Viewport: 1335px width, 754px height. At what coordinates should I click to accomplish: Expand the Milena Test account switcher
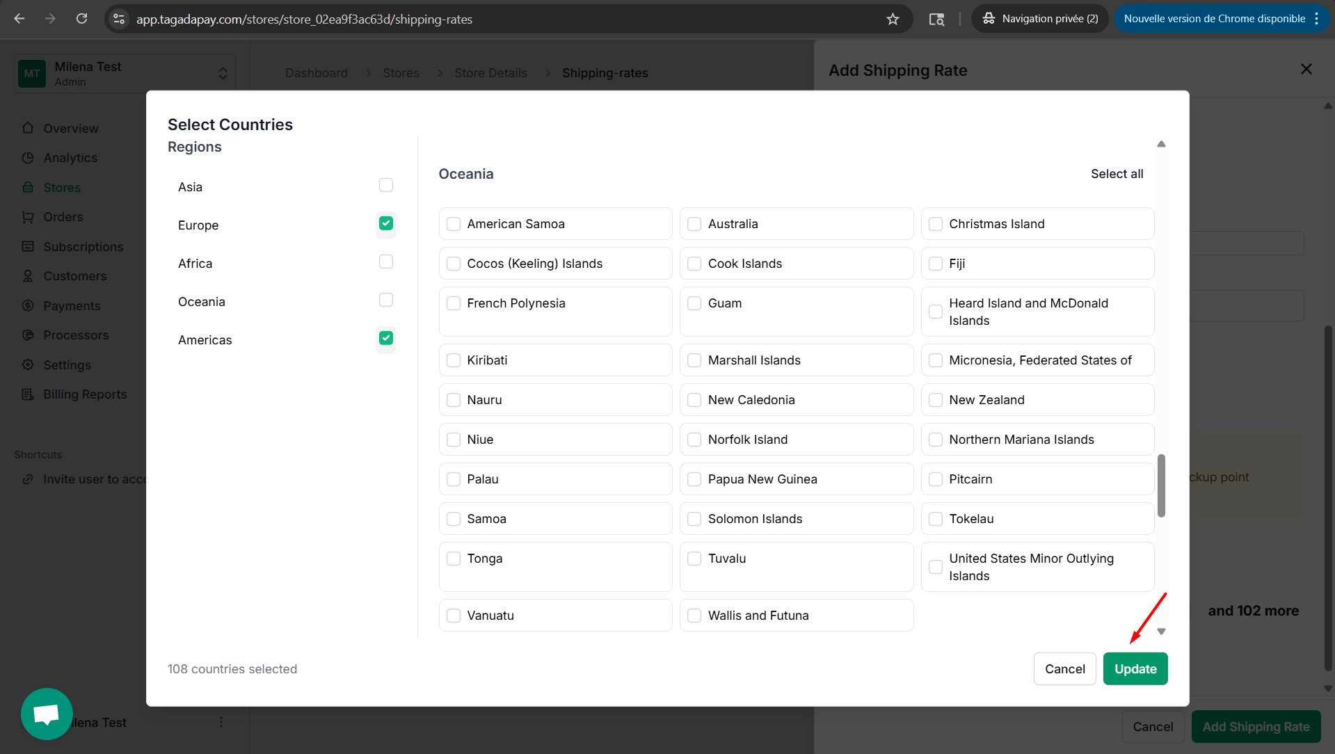(222, 73)
